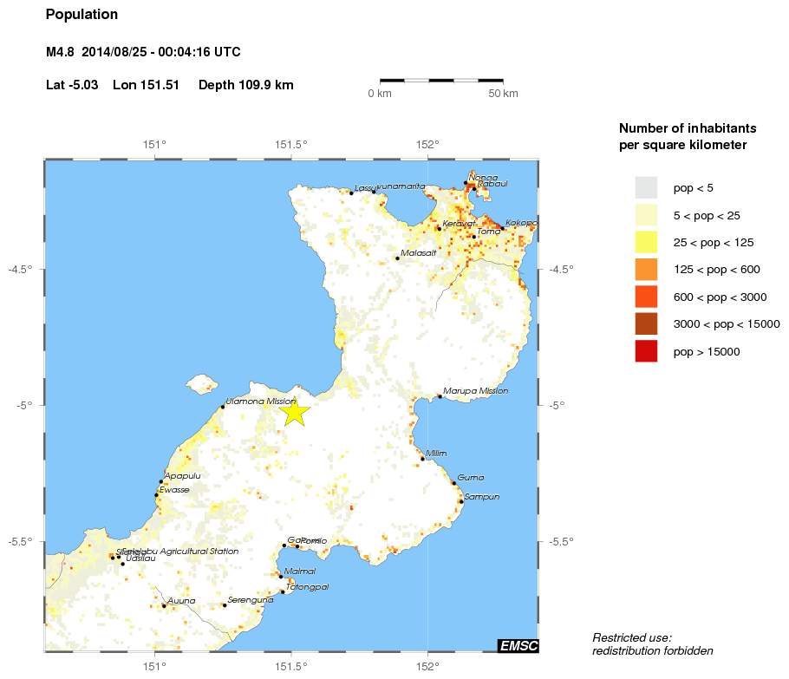Viewport: 789px width, 679px height.
Task: Click the gray pop < 5 swatch
Action: pyautogui.click(x=646, y=187)
